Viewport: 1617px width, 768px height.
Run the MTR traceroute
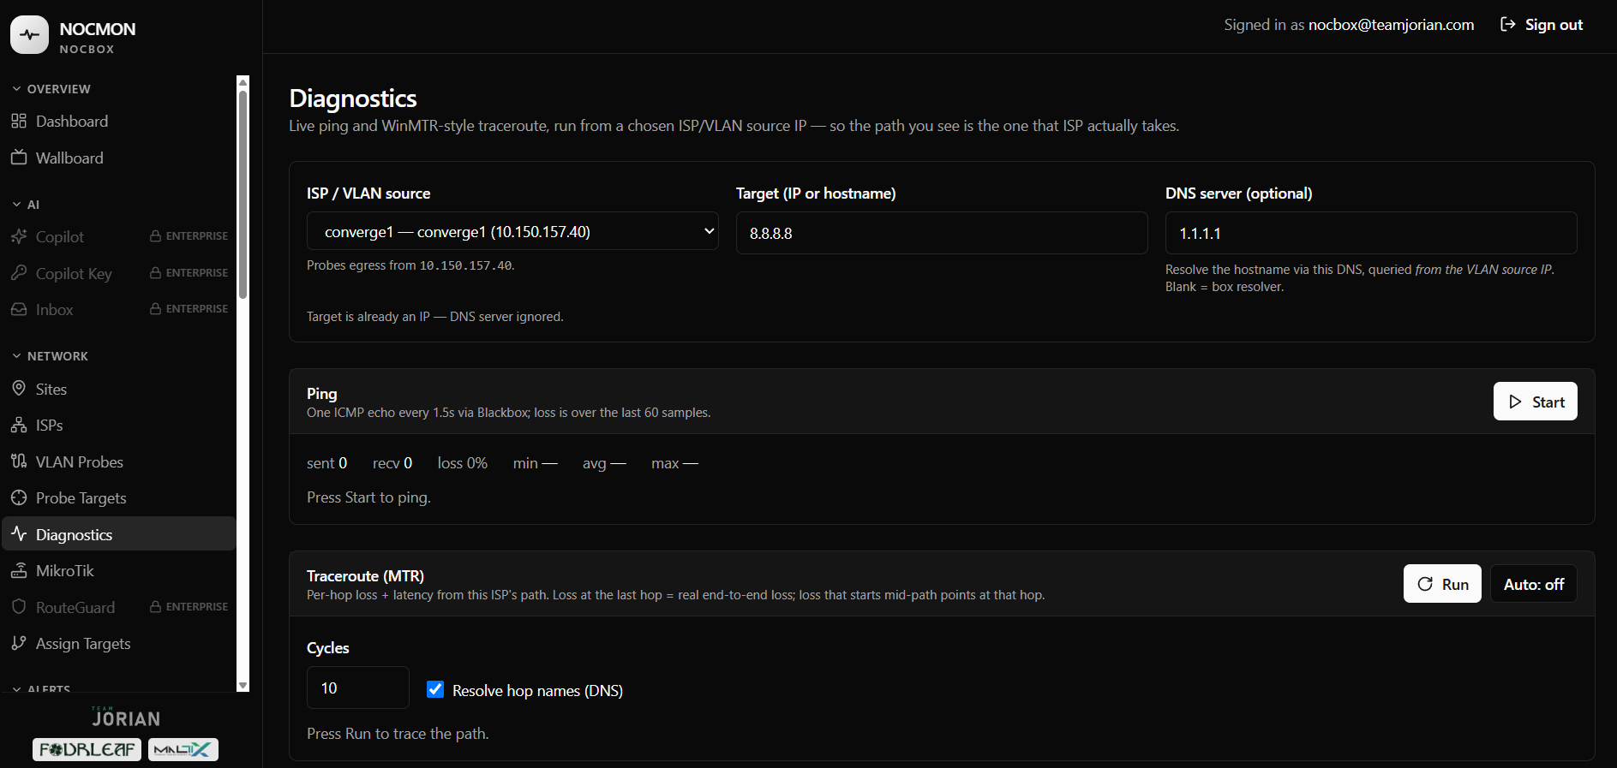[1442, 584]
